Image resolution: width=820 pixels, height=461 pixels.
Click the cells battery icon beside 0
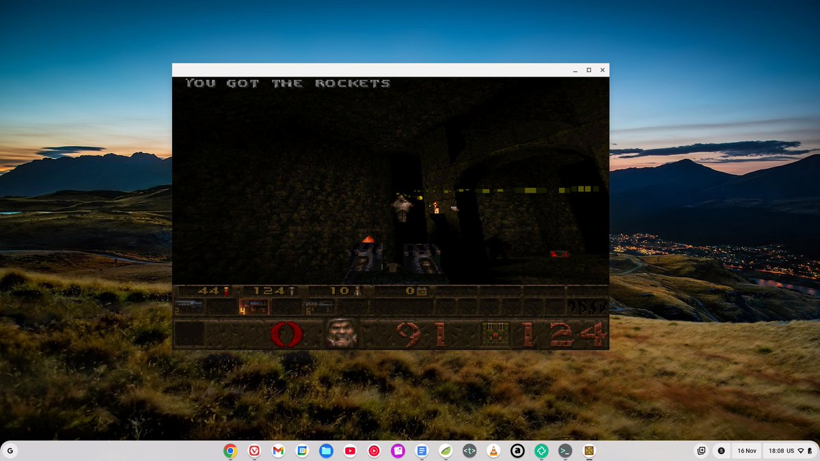click(x=422, y=290)
